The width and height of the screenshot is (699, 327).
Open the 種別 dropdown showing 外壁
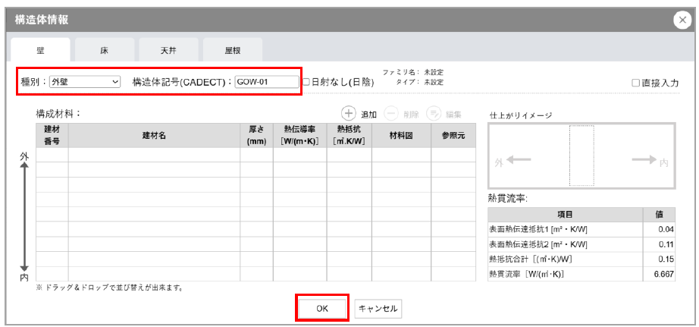pos(84,82)
